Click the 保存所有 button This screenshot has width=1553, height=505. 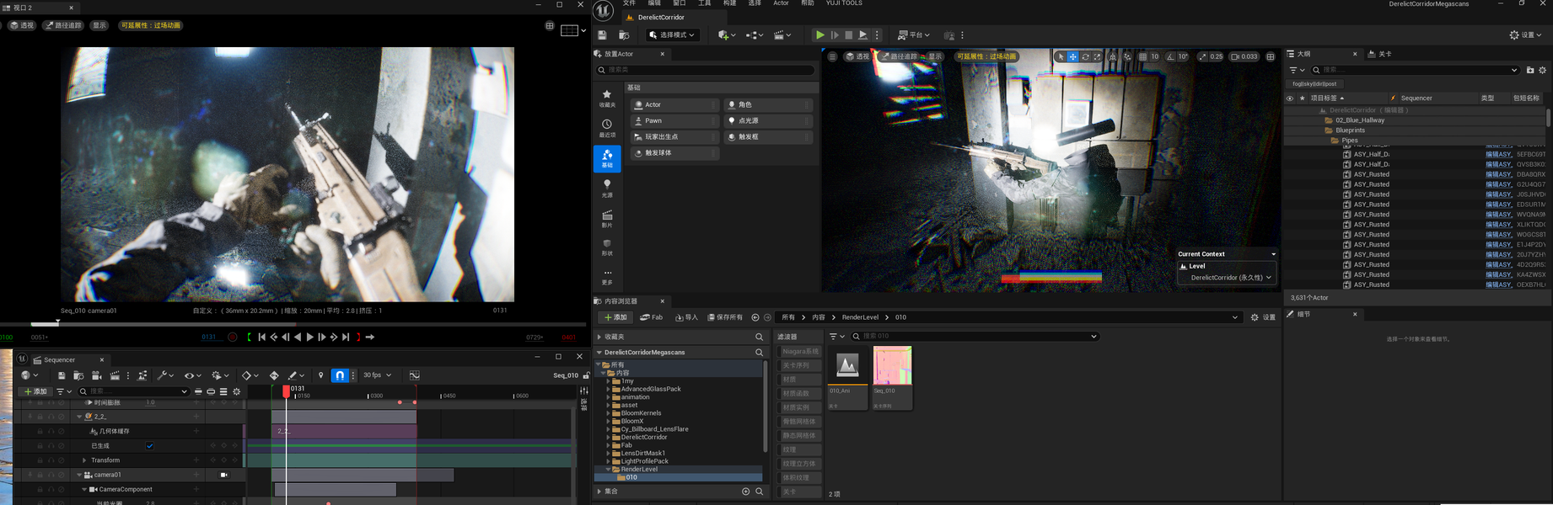[725, 317]
